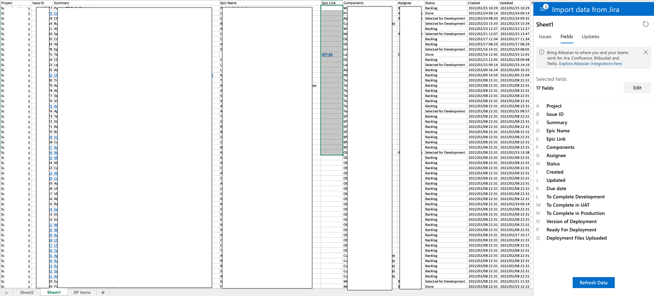
Task: Switch to Sheet2 worksheet tab
Action: 27,292
